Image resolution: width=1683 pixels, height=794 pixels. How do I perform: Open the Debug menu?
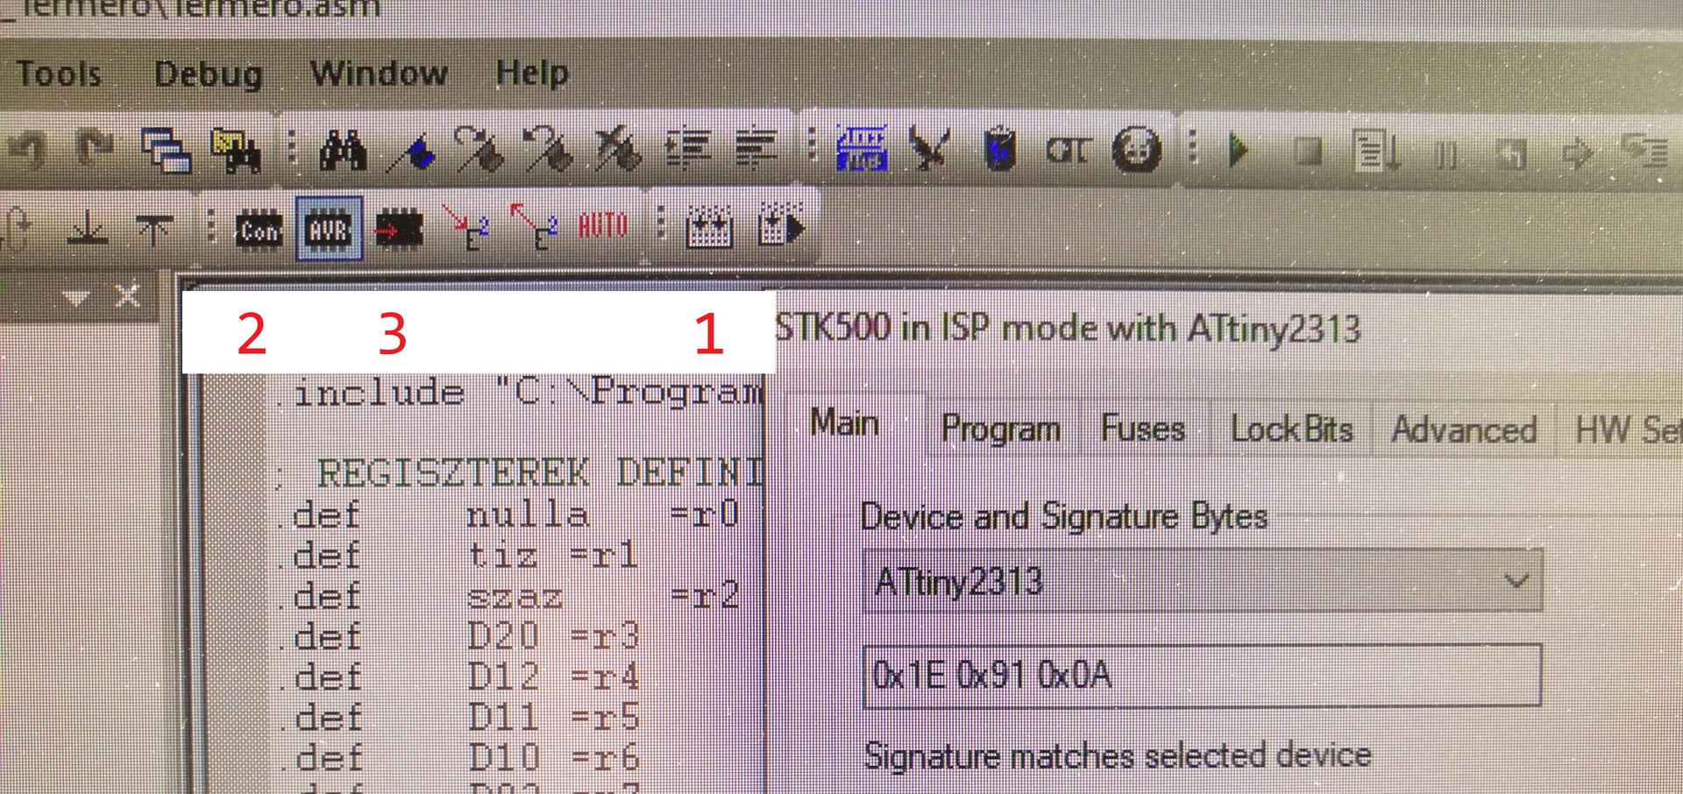(x=209, y=74)
